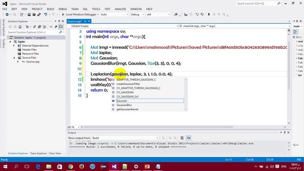
Task: Open the Local Windows Debugger dropdown arrow
Action: pyautogui.click(x=98, y=15)
